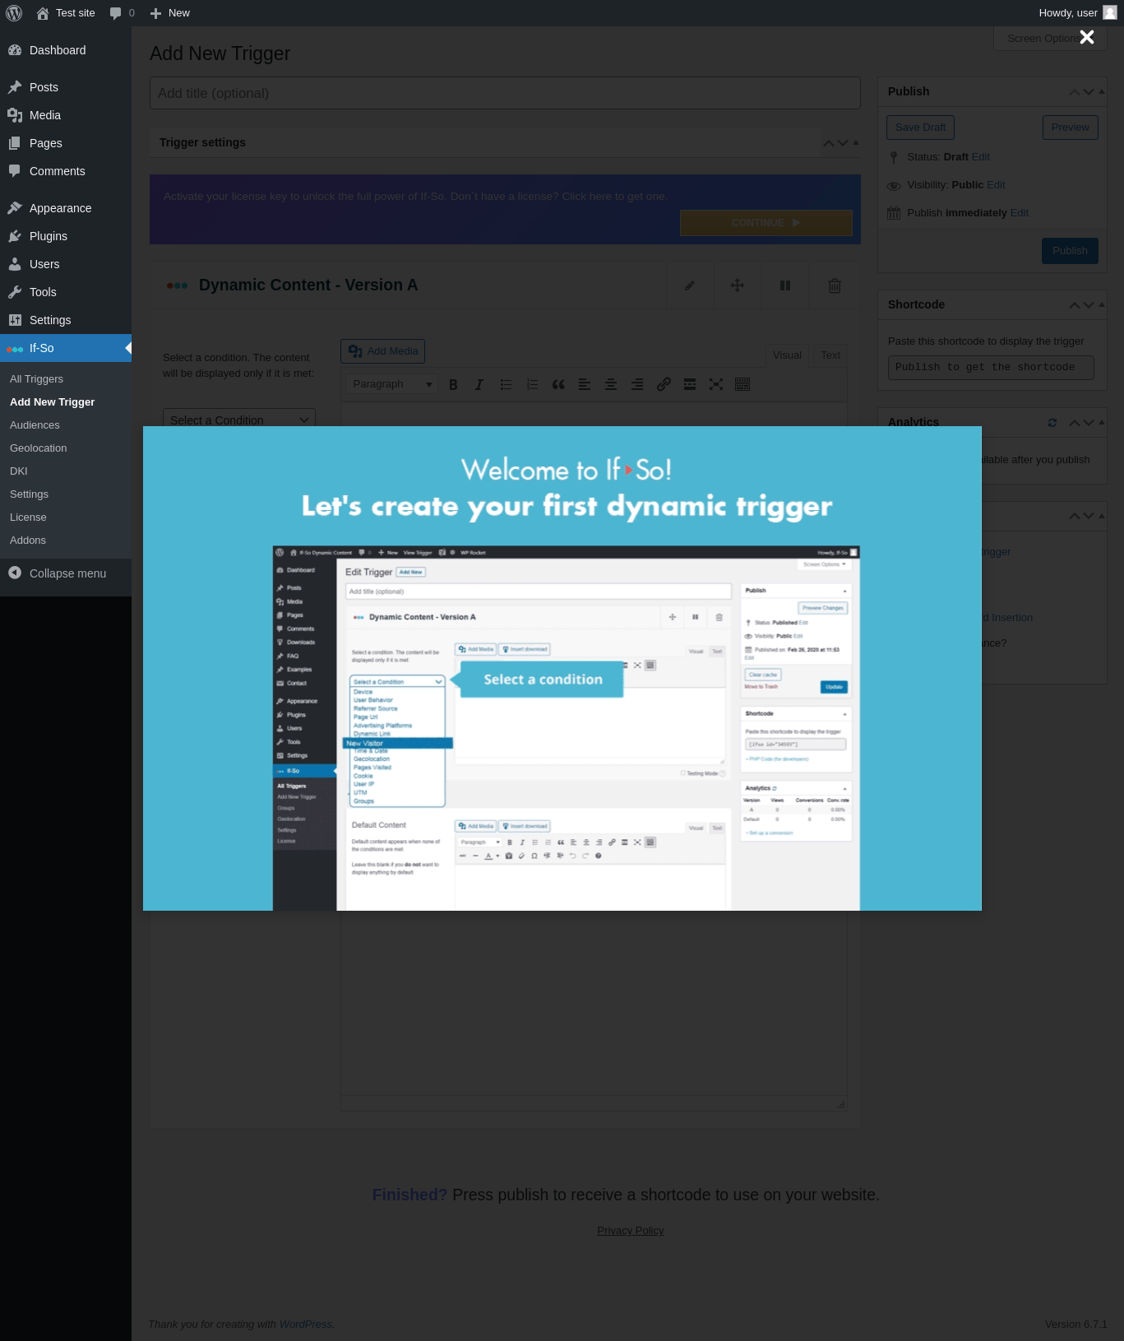Viewport: 1124px width, 1341px height.
Task: Toggle fullscreen editor mode
Action: tap(716, 384)
